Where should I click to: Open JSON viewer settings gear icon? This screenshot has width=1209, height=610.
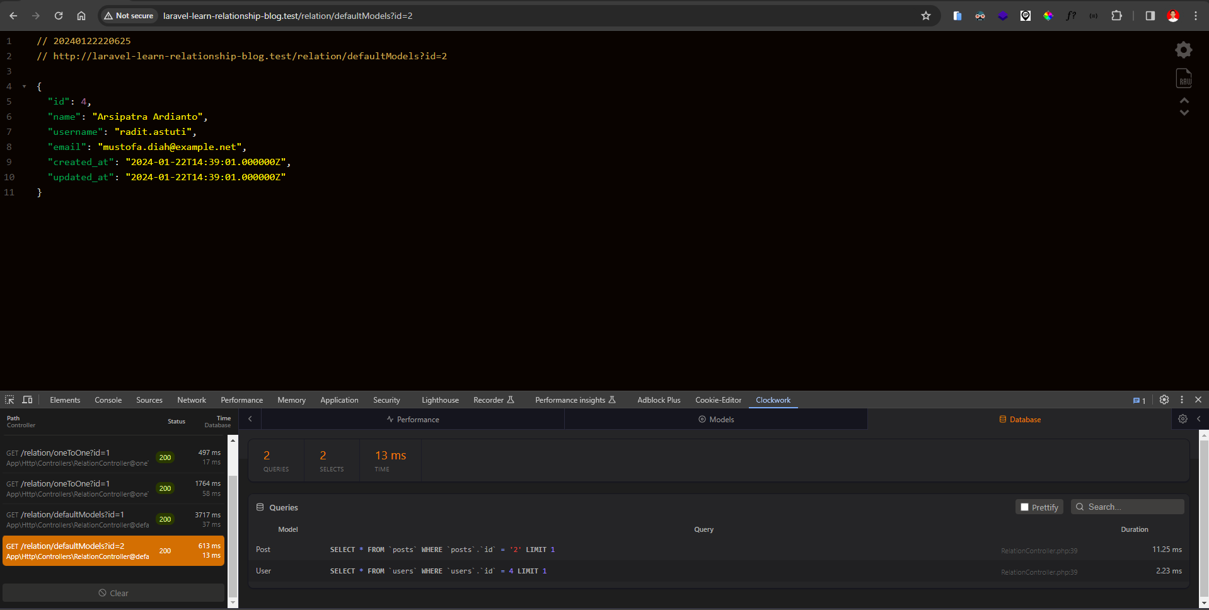(x=1183, y=50)
